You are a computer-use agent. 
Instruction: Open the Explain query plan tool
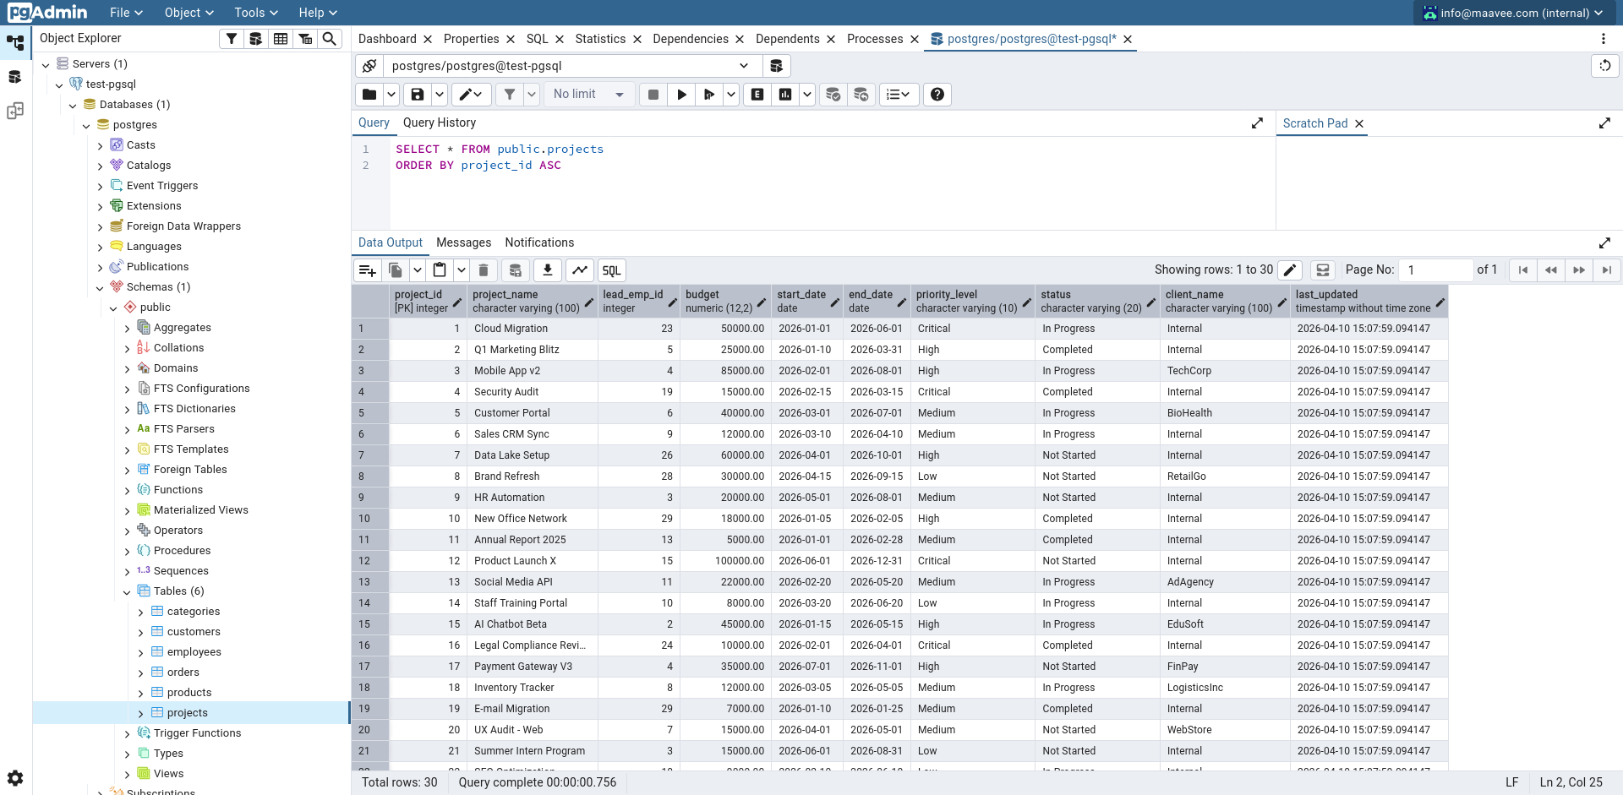pos(757,94)
